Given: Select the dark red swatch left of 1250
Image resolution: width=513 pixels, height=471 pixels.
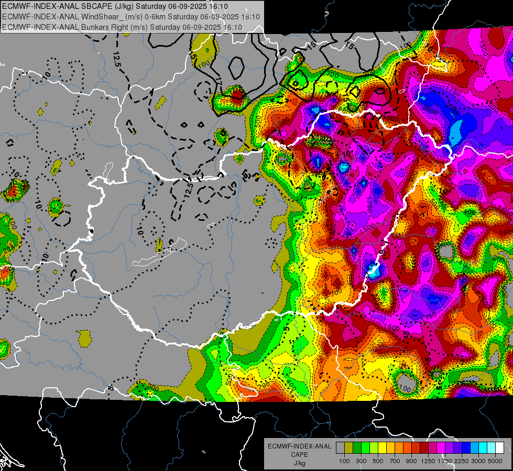Looking at the screenshot, I should tap(424, 448).
